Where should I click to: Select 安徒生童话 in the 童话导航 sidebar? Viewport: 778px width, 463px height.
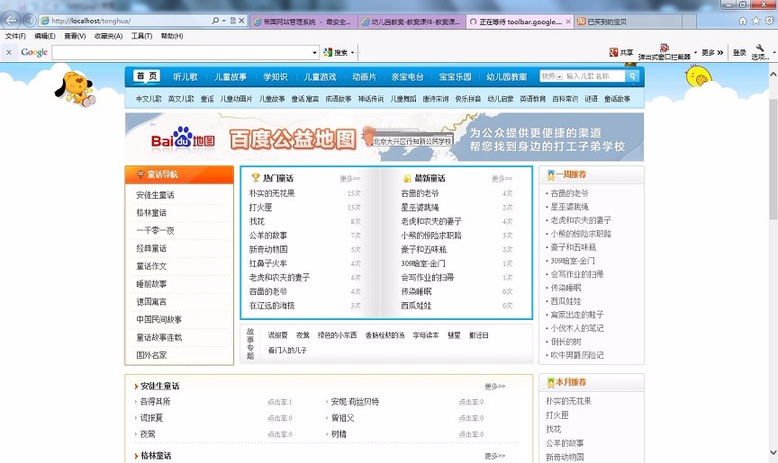(155, 195)
